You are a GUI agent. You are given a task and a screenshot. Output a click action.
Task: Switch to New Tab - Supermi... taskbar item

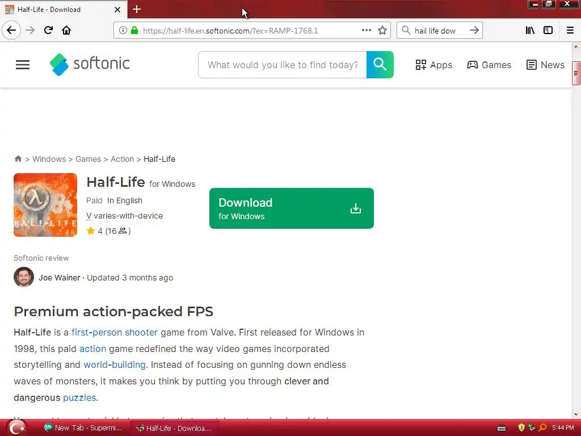coord(83,428)
